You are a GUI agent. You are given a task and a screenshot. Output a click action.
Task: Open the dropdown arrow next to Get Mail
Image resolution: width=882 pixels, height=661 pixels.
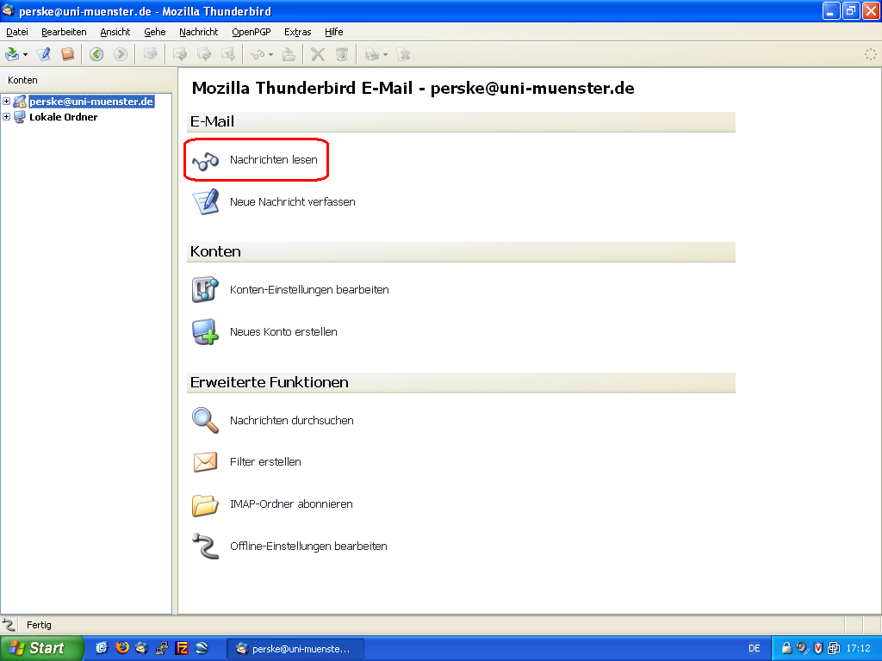click(26, 55)
